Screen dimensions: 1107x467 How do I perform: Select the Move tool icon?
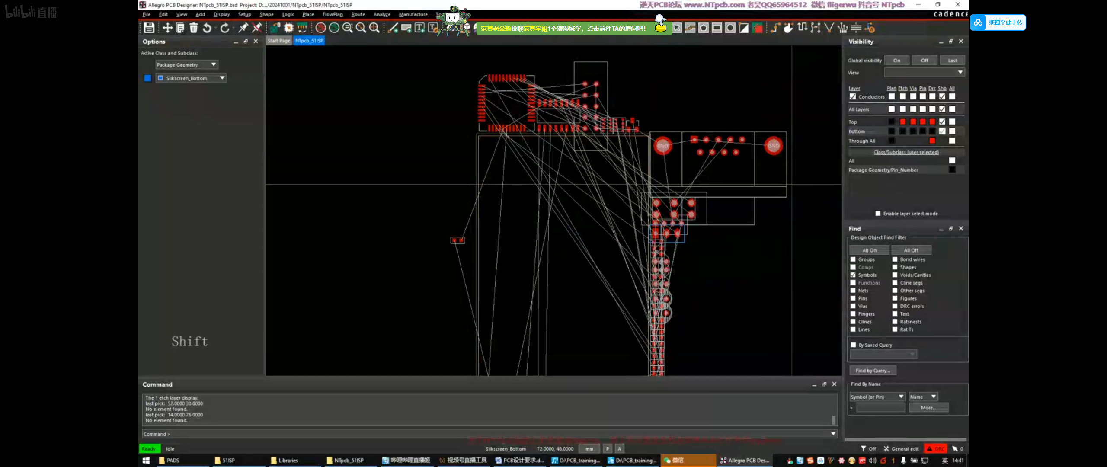(x=167, y=28)
